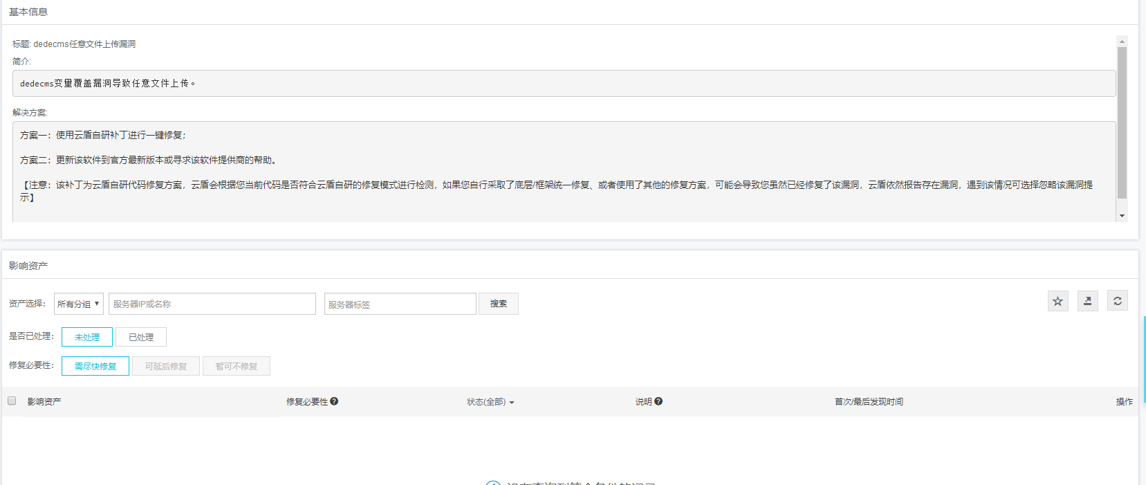Select the 未处理 filter tab
The image size is (1146, 485).
click(x=87, y=337)
